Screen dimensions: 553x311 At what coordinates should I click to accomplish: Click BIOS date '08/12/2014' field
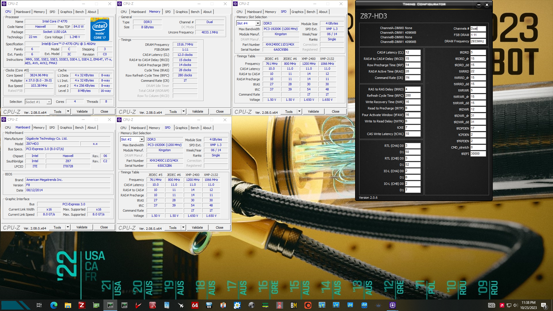click(x=68, y=190)
